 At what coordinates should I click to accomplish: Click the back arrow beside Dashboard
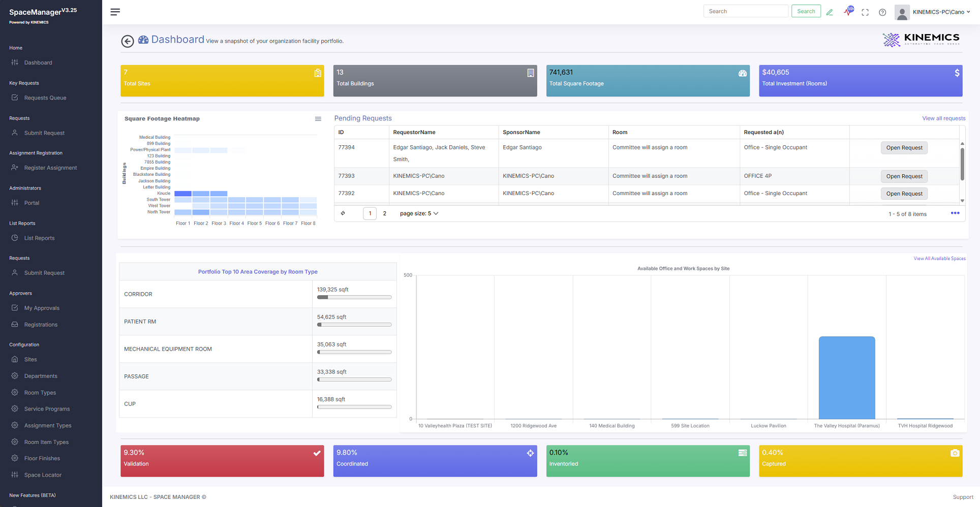coord(128,41)
